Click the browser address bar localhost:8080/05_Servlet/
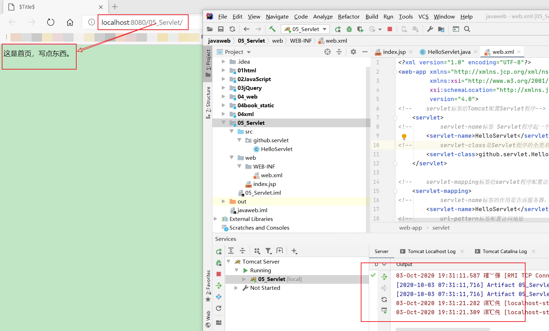This screenshot has width=549, height=331. pos(142,22)
